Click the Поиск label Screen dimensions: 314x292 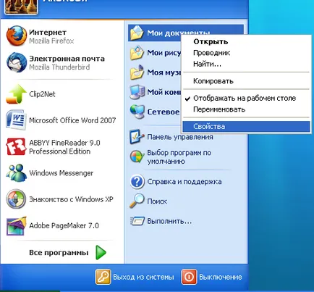click(157, 201)
